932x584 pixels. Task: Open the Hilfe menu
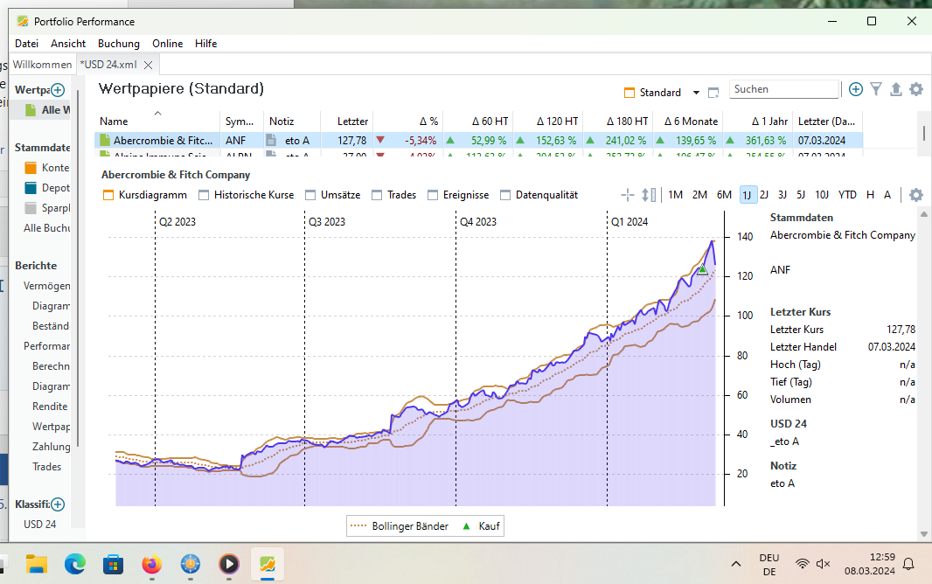tap(205, 44)
